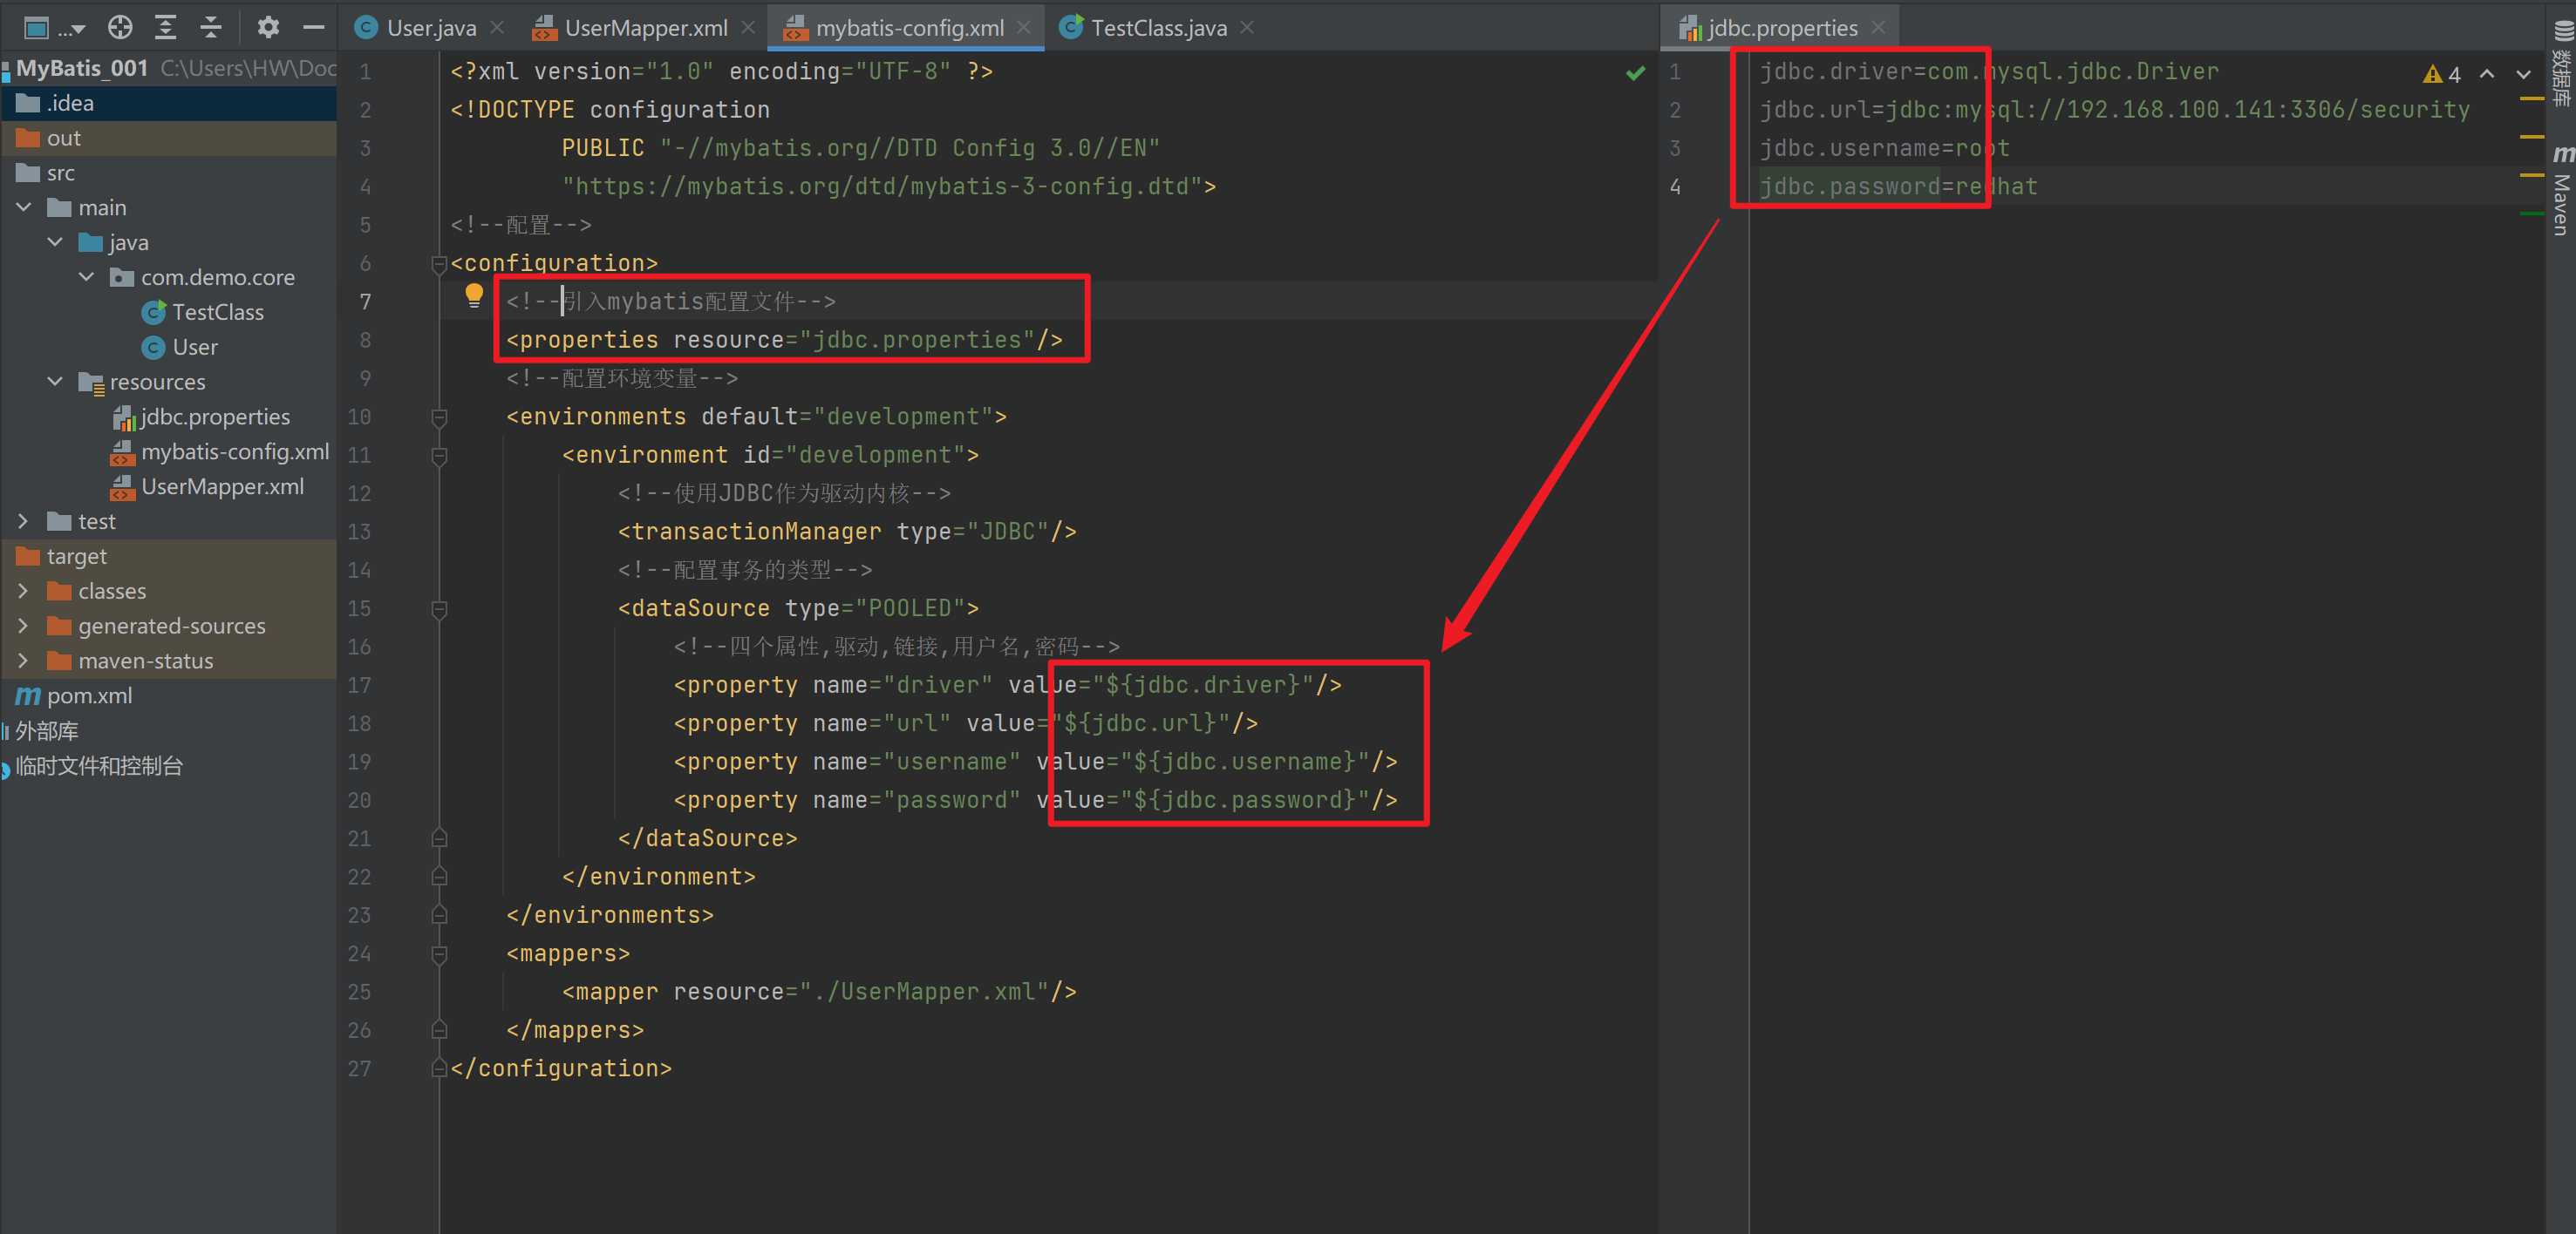Jump to next highlighted warning arrow

(2524, 74)
